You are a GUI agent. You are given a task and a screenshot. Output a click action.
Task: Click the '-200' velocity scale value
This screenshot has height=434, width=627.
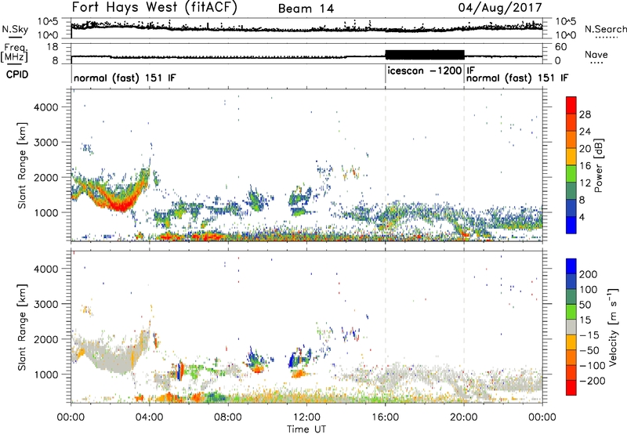point(593,381)
